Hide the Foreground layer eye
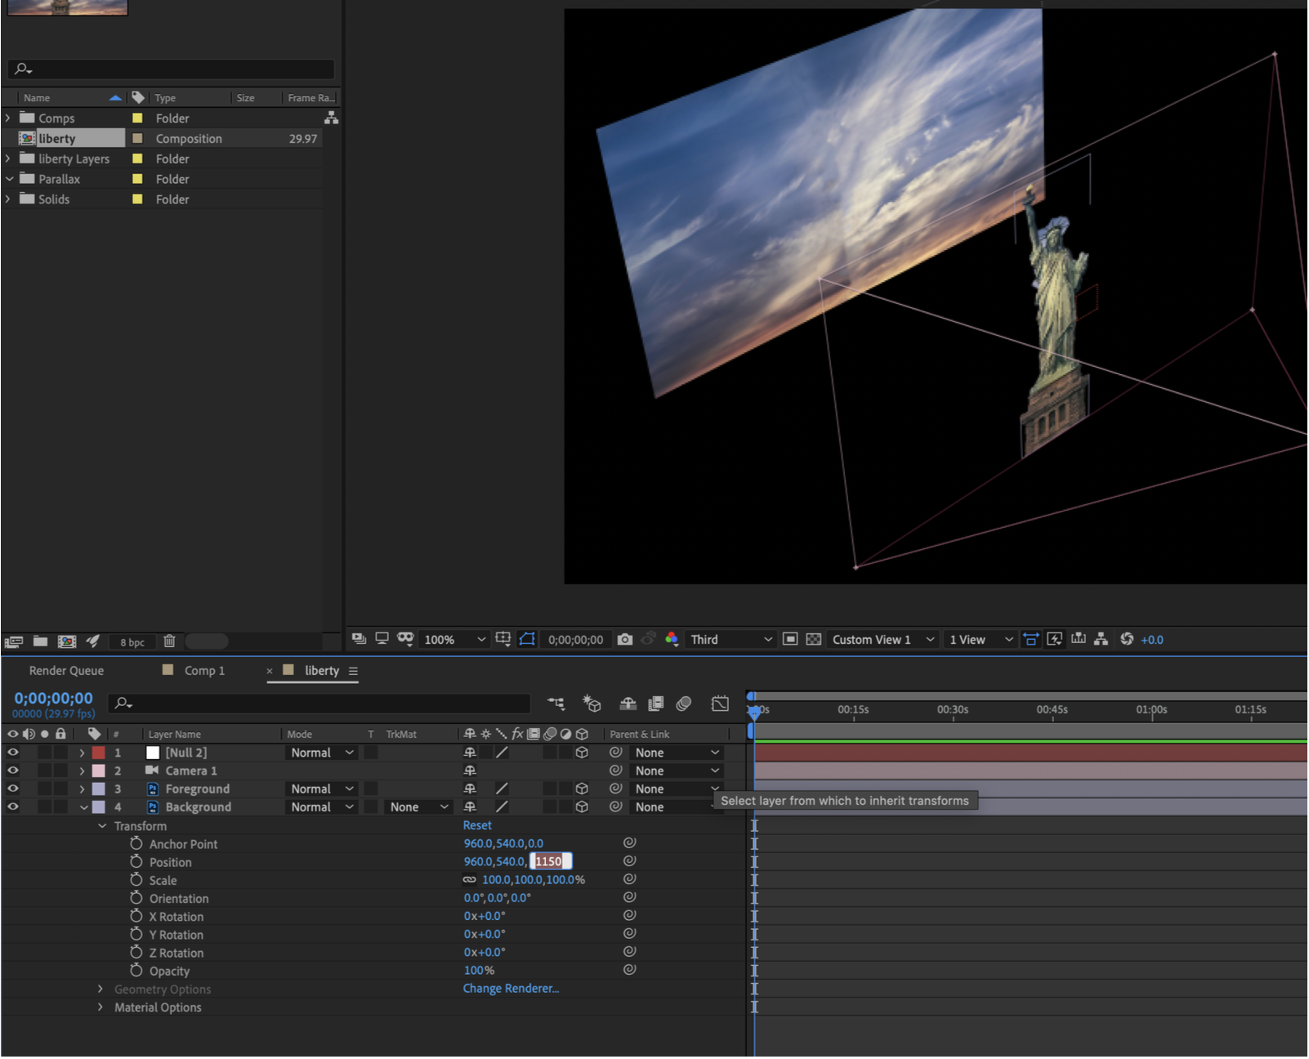The image size is (1309, 1059). tap(13, 789)
